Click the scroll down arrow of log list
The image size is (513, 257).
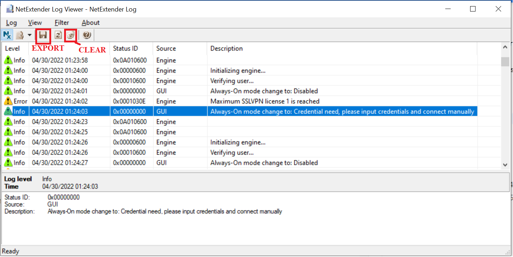point(505,164)
